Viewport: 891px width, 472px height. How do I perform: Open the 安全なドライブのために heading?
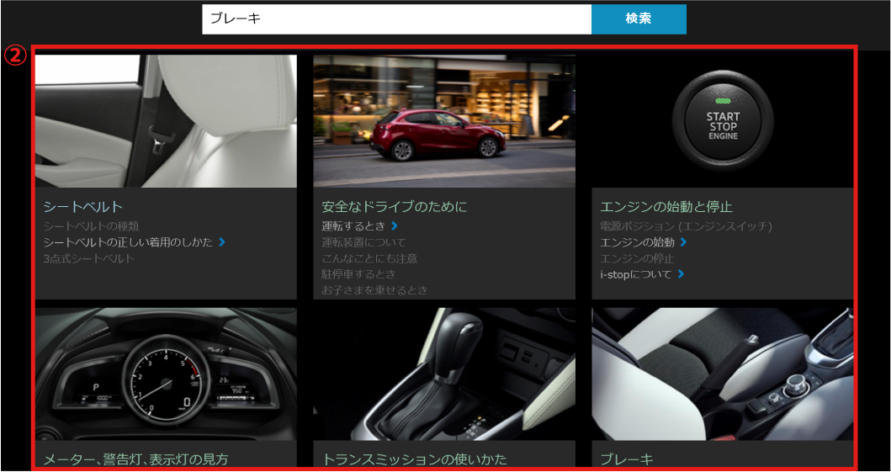[394, 206]
